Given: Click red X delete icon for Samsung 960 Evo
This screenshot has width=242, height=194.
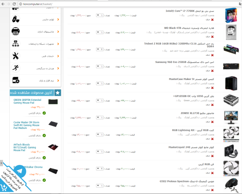Looking at the screenshot, I should 213,70.
